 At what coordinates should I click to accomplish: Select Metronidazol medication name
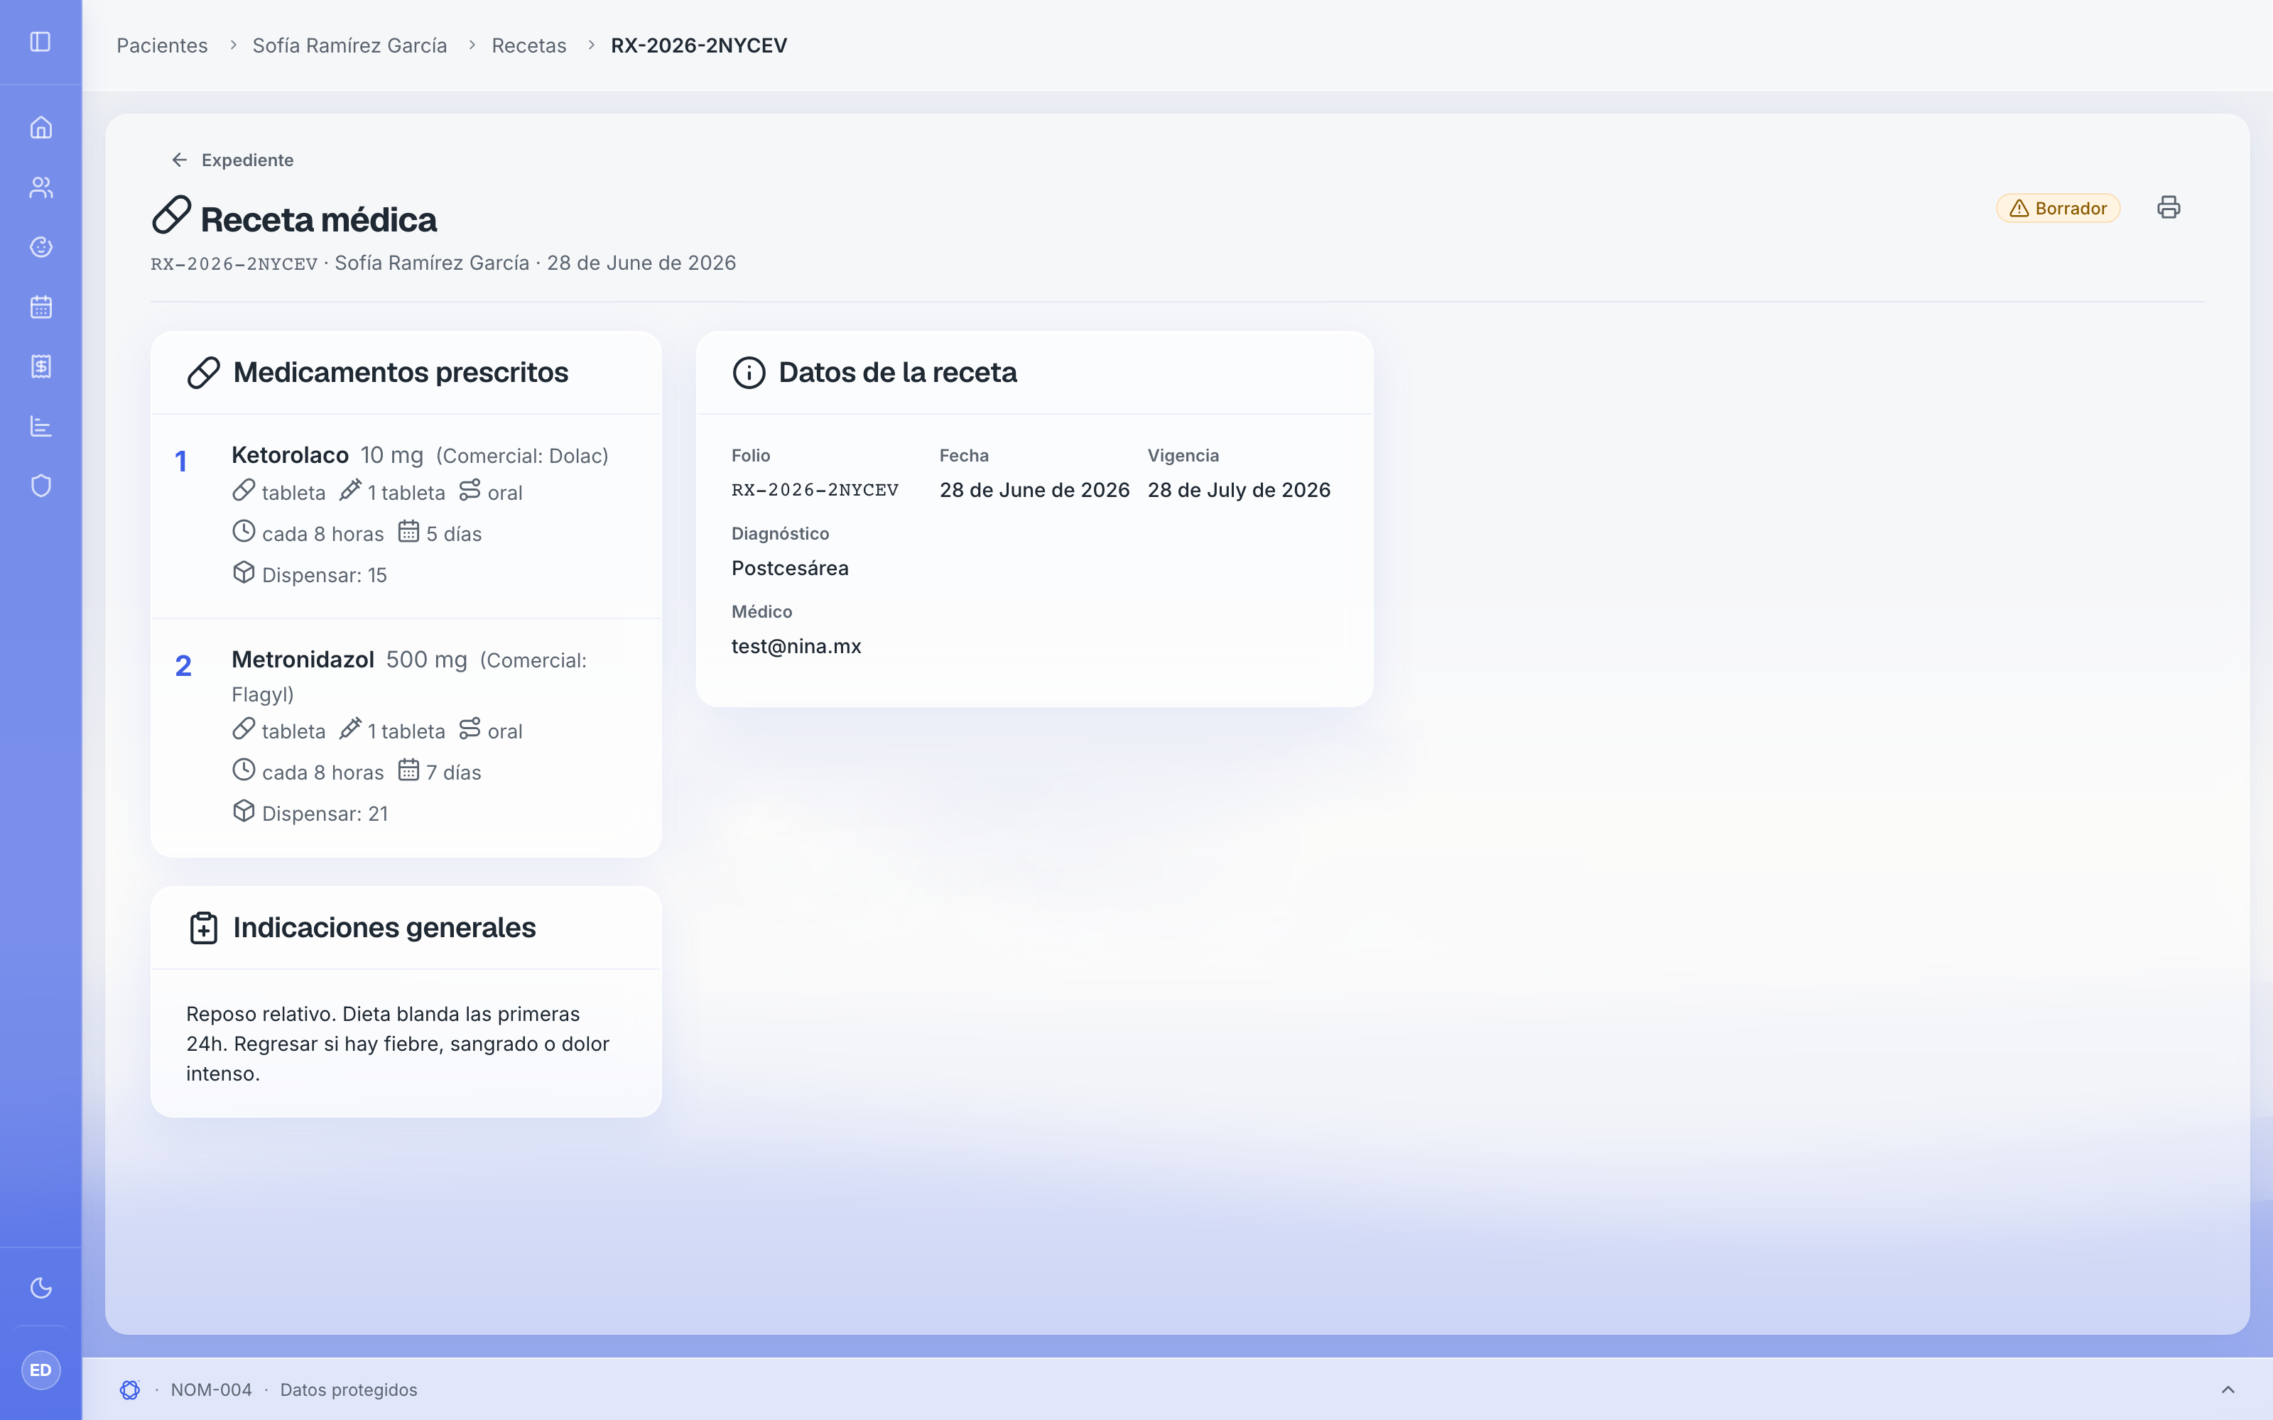click(x=303, y=660)
